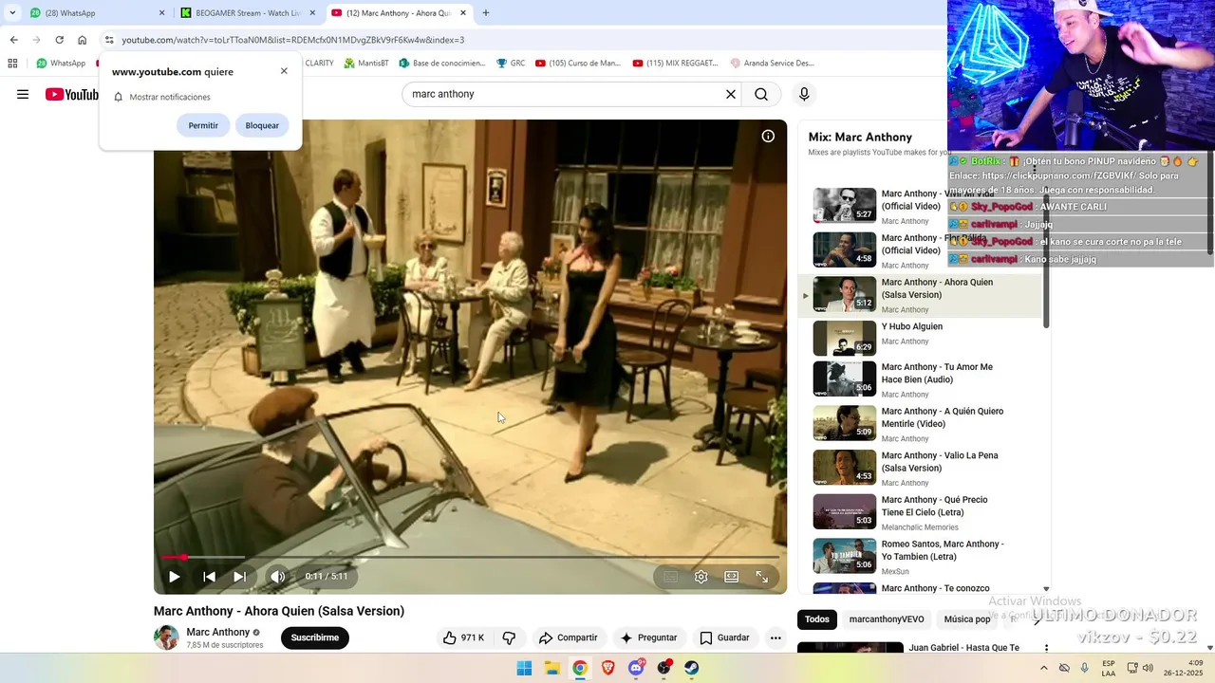Open GRC bookmark
This screenshot has width=1215, height=683.
[x=511, y=64]
